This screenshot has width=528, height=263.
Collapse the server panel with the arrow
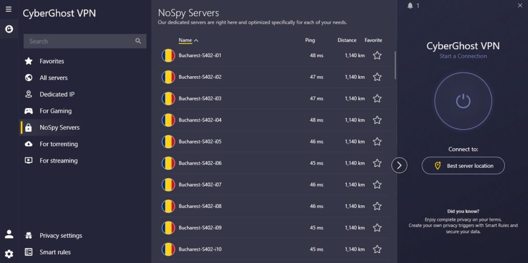tap(400, 165)
